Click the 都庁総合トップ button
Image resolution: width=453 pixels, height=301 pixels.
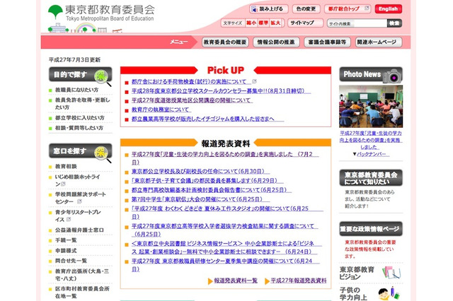tap(348, 9)
